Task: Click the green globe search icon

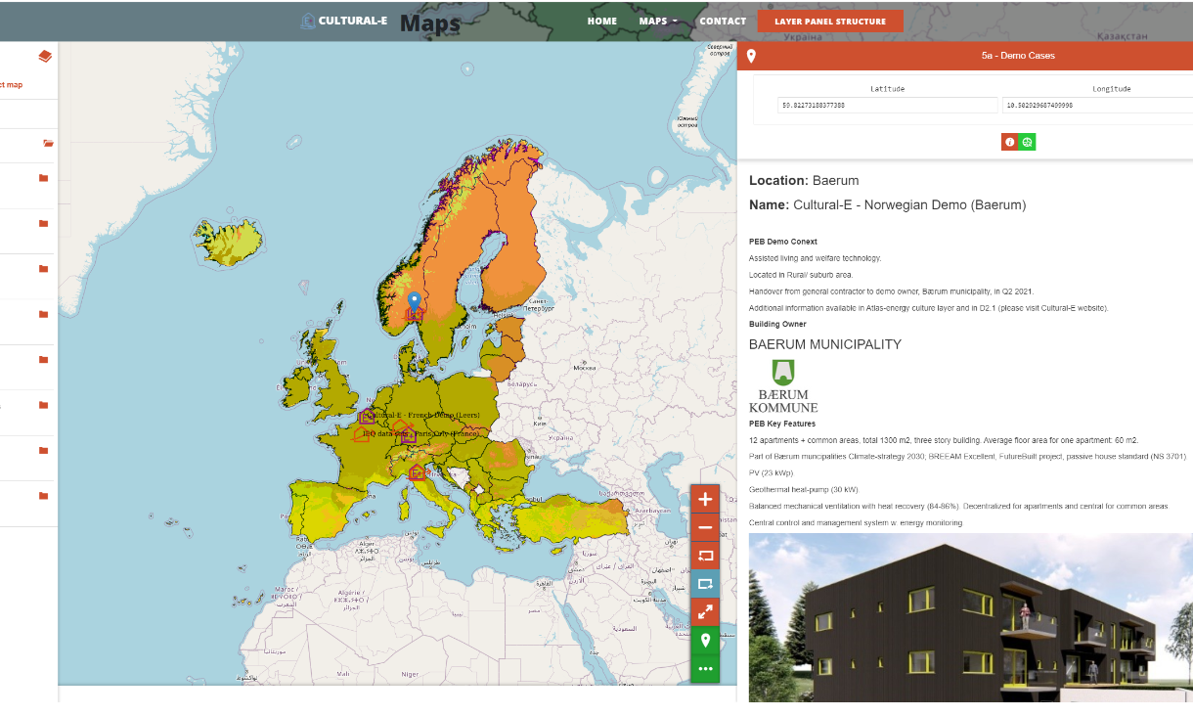Action: (x=1027, y=142)
